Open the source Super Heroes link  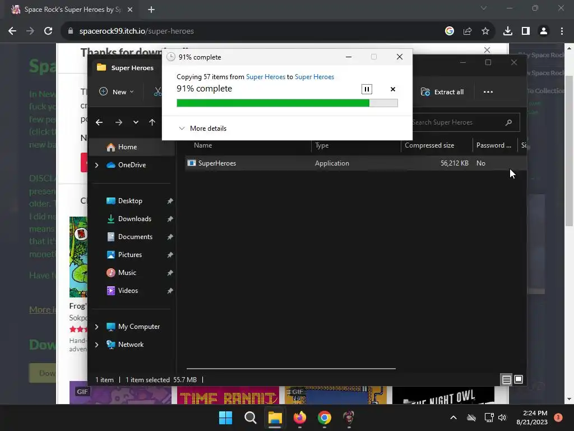pyautogui.click(x=265, y=76)
